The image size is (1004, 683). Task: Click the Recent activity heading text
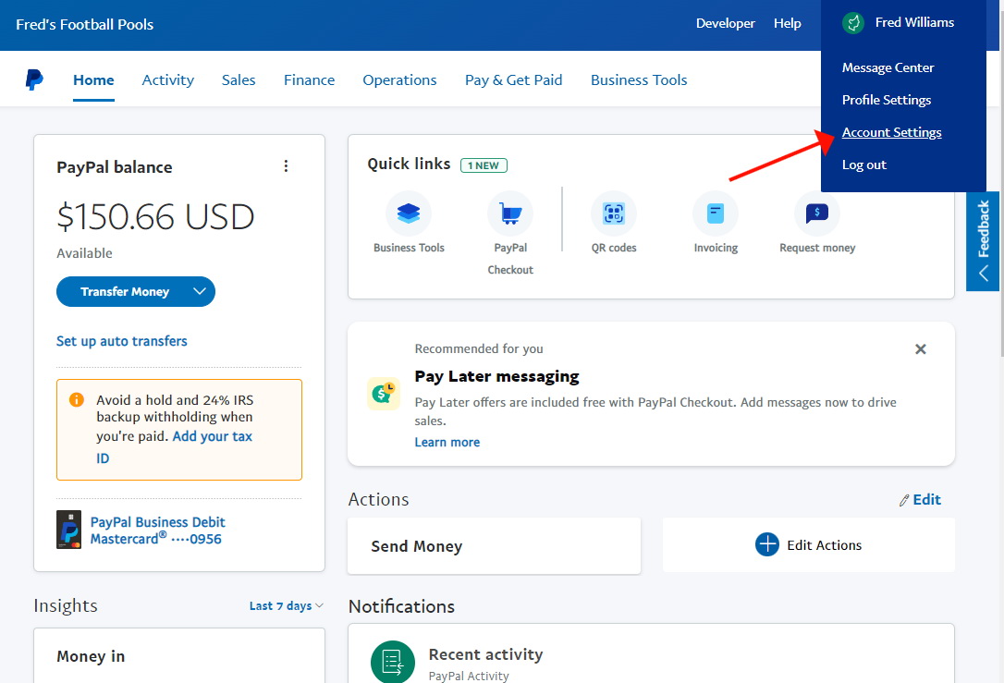click(x=485, y=654)
